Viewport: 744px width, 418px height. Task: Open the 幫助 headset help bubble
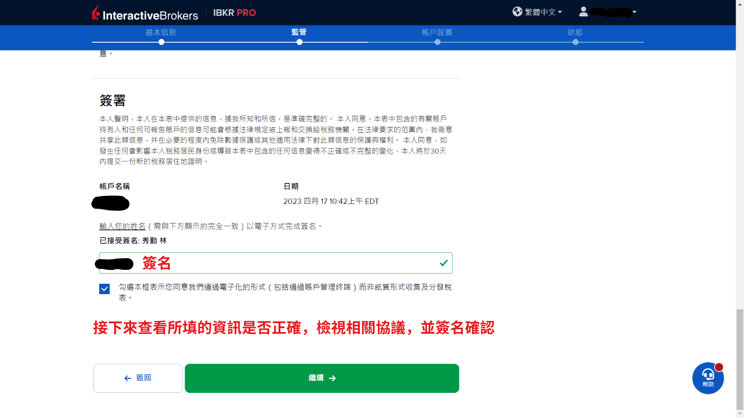coord(707,378)
